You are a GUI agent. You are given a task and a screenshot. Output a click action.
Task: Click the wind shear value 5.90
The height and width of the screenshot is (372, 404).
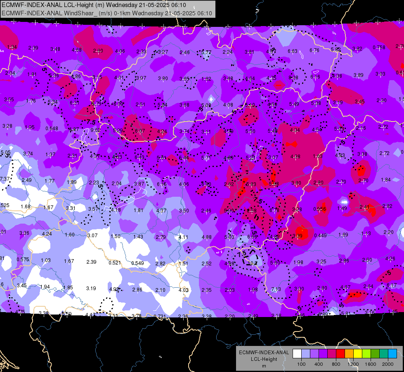[x=229, y=210]
